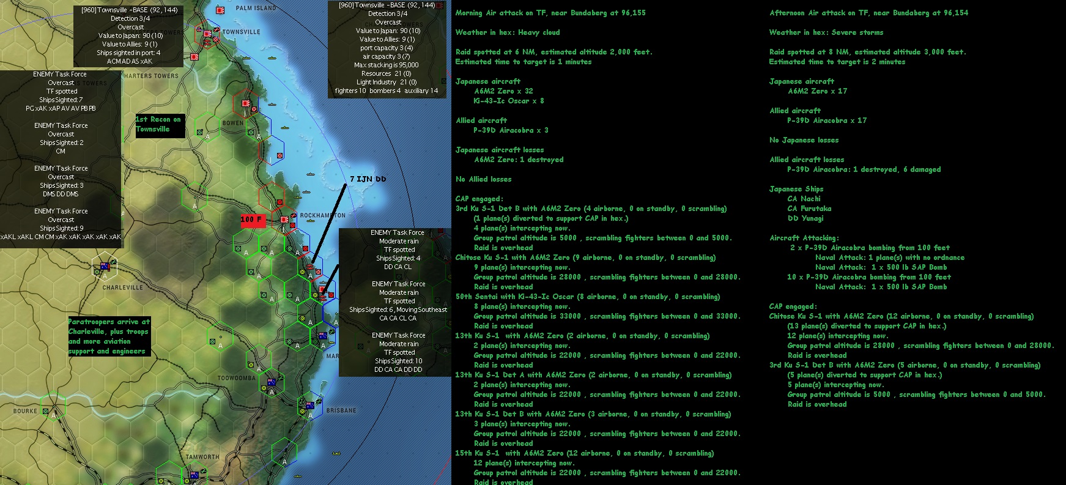Image resolution: width=1066 pixels, height=485 pixels.
Task: Click 'fighters 10 bombers 4 auxiliary 14' line
Action: point(387,91)
